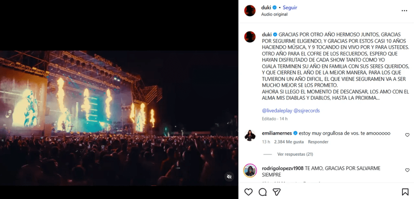The image size is (414, 199).
Task: Click the concert video to pause playback
Action: tap(119, 118)
